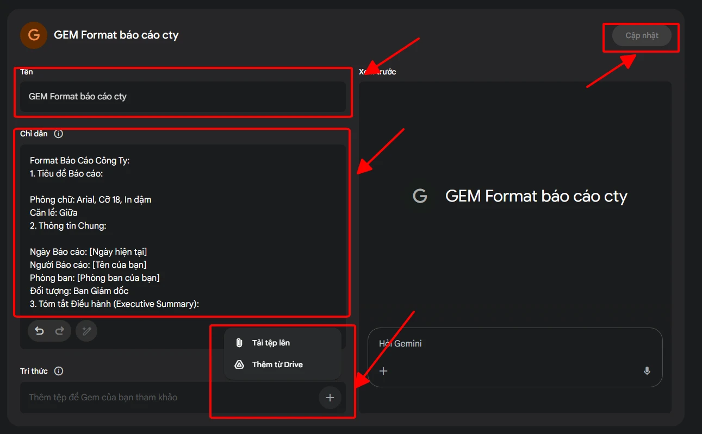Focus the Tên name input field
Image resolution: width=702 pixels, height=434 pixels.
[x=183, y=97]
